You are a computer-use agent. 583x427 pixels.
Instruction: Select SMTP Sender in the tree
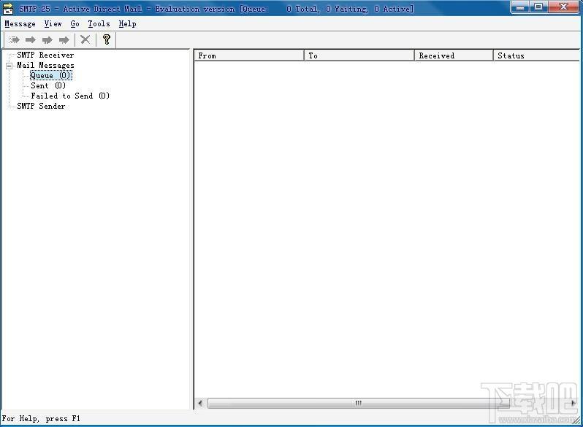coord(41,106)
